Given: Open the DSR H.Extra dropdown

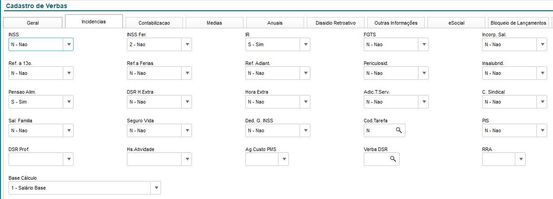Looking at the screenshot, I should click(187, 102).
